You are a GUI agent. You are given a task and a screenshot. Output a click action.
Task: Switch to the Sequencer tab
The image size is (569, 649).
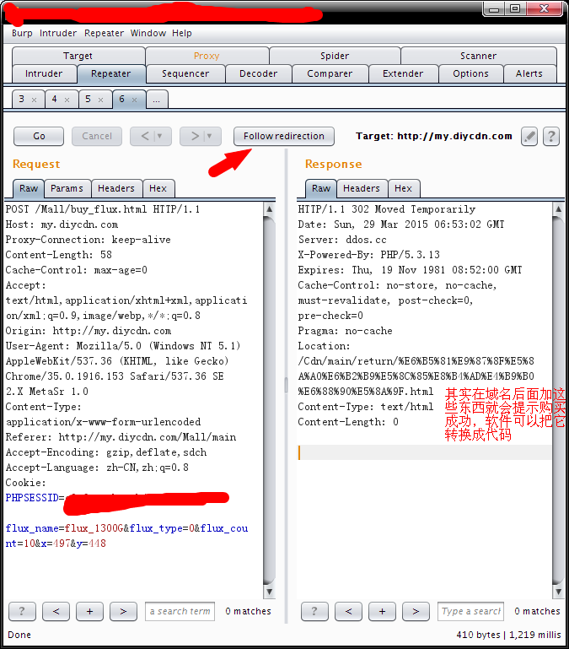(x=185, y=73)
